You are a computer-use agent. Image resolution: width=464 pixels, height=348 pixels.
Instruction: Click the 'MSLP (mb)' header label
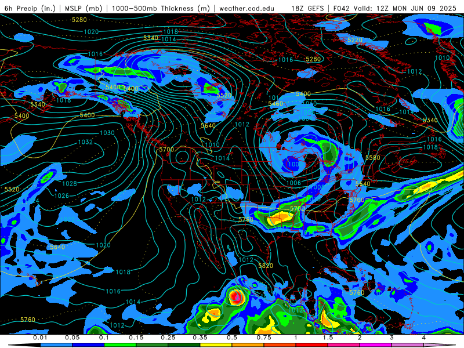(84, 8)
